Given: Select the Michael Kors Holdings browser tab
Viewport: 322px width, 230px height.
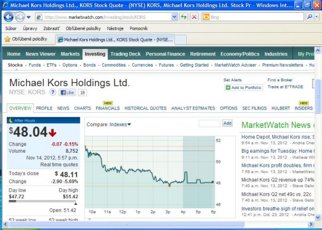Looking at the screenshot, I should 115,39.
